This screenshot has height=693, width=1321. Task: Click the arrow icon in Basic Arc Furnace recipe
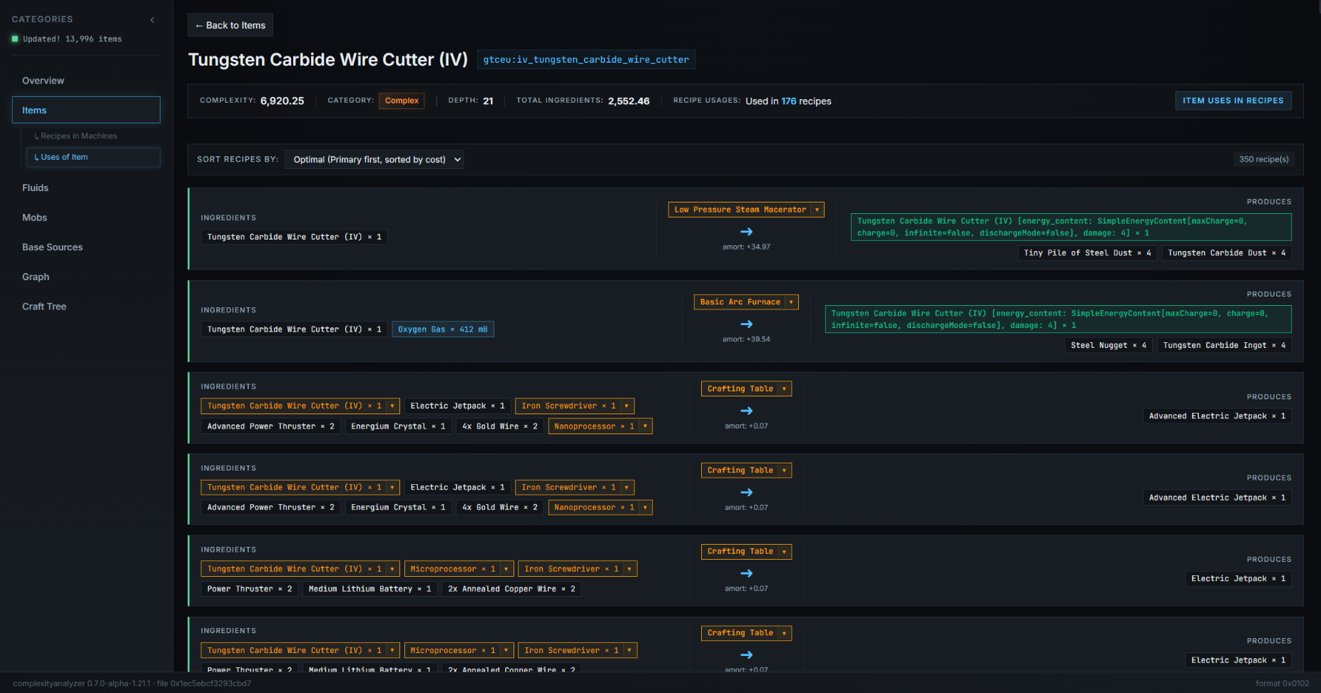pos(746,324)
